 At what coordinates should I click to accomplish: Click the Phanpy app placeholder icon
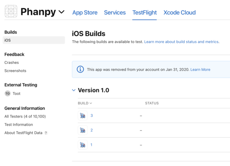tap(11, 11)
